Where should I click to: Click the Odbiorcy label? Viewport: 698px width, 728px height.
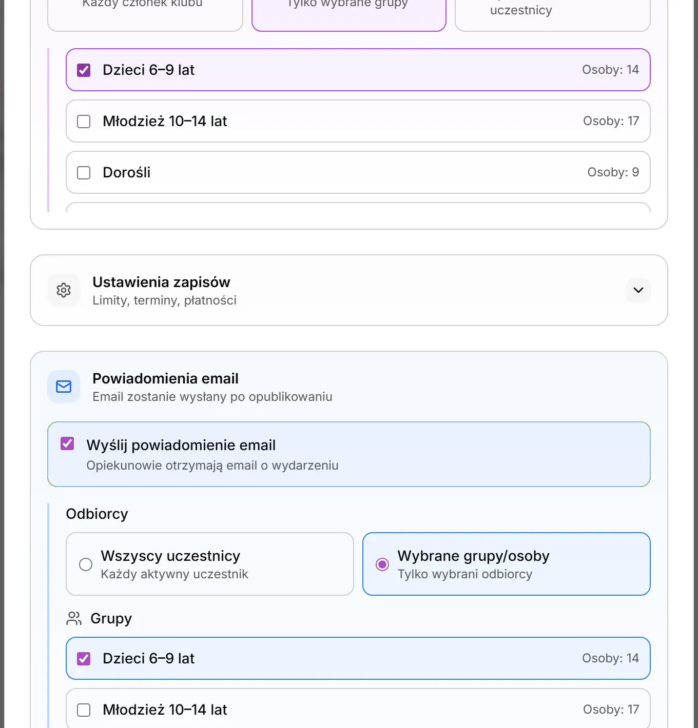pyautogui.click(x=97, y=514)
